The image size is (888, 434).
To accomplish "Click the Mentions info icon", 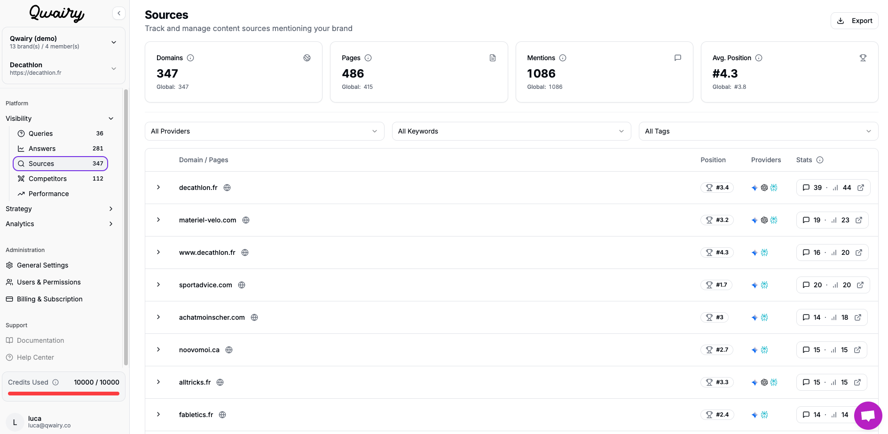I will pos(563,58).
